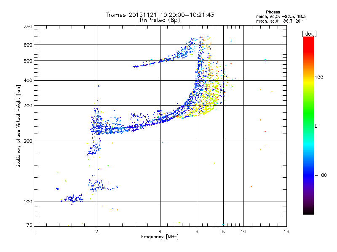Click the y-axis tick label '300'

[x=28, y=106]
